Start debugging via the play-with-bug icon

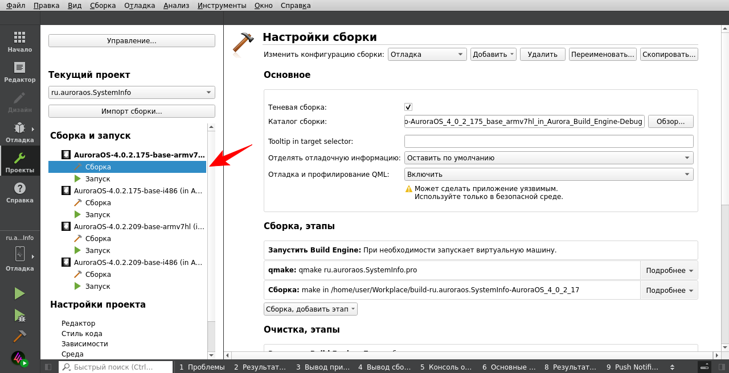click(x=19, y=314)
